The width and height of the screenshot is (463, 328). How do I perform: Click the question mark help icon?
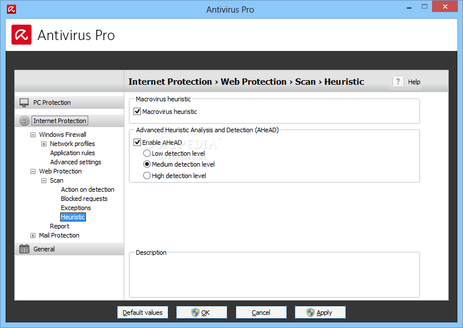click(x=398, y=81)
